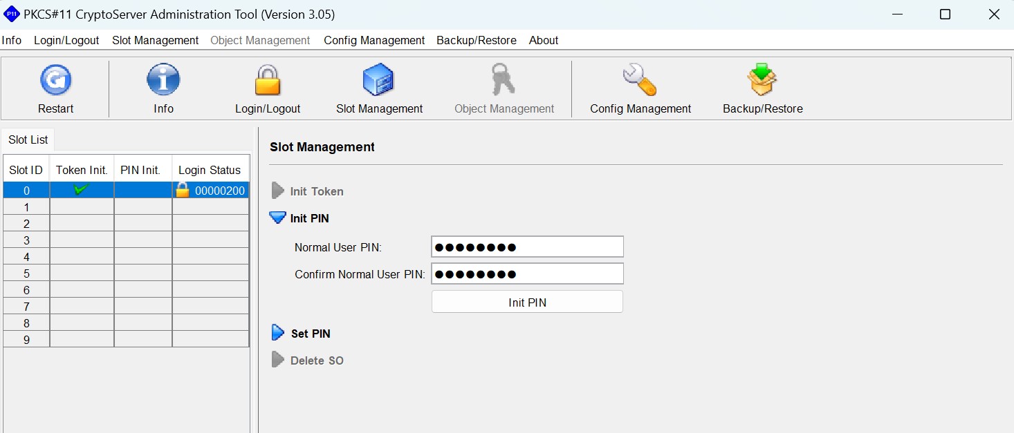Expand the Delete SO section
Screen dimensions: 1014x433
coord(278,360)
